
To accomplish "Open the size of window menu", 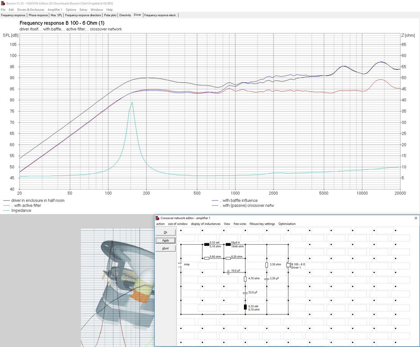I will point(178,224).
